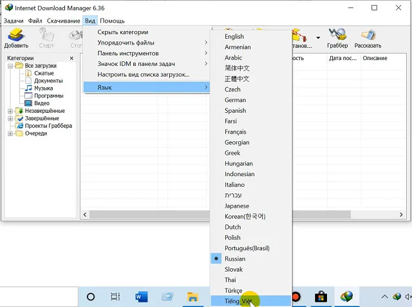
Task: Open the Файл menu
Action: point(35,21)
